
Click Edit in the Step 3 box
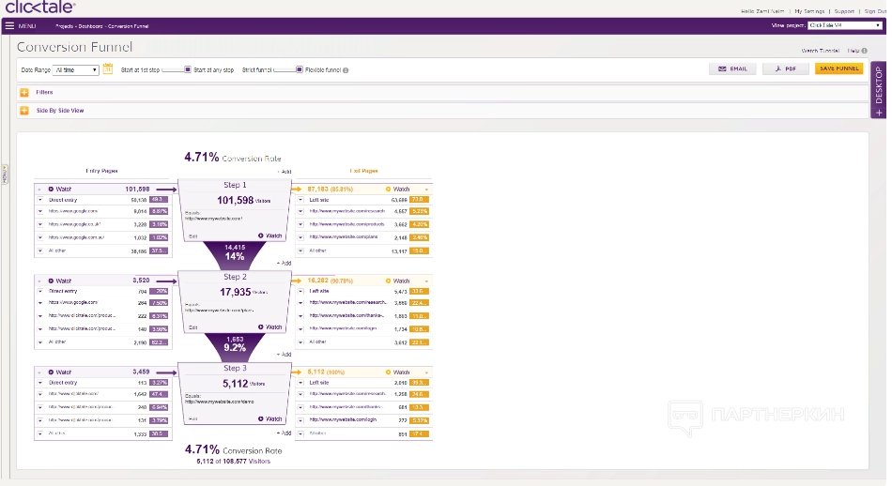[x=192, y=419]
